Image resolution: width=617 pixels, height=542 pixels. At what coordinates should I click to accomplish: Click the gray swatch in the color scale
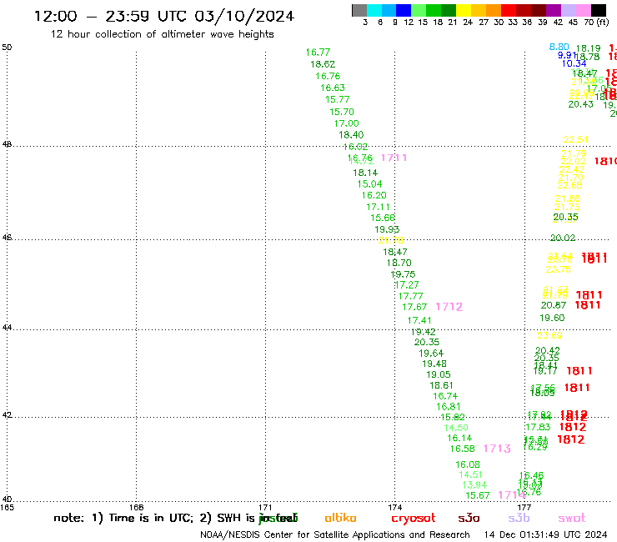point(359,10)
